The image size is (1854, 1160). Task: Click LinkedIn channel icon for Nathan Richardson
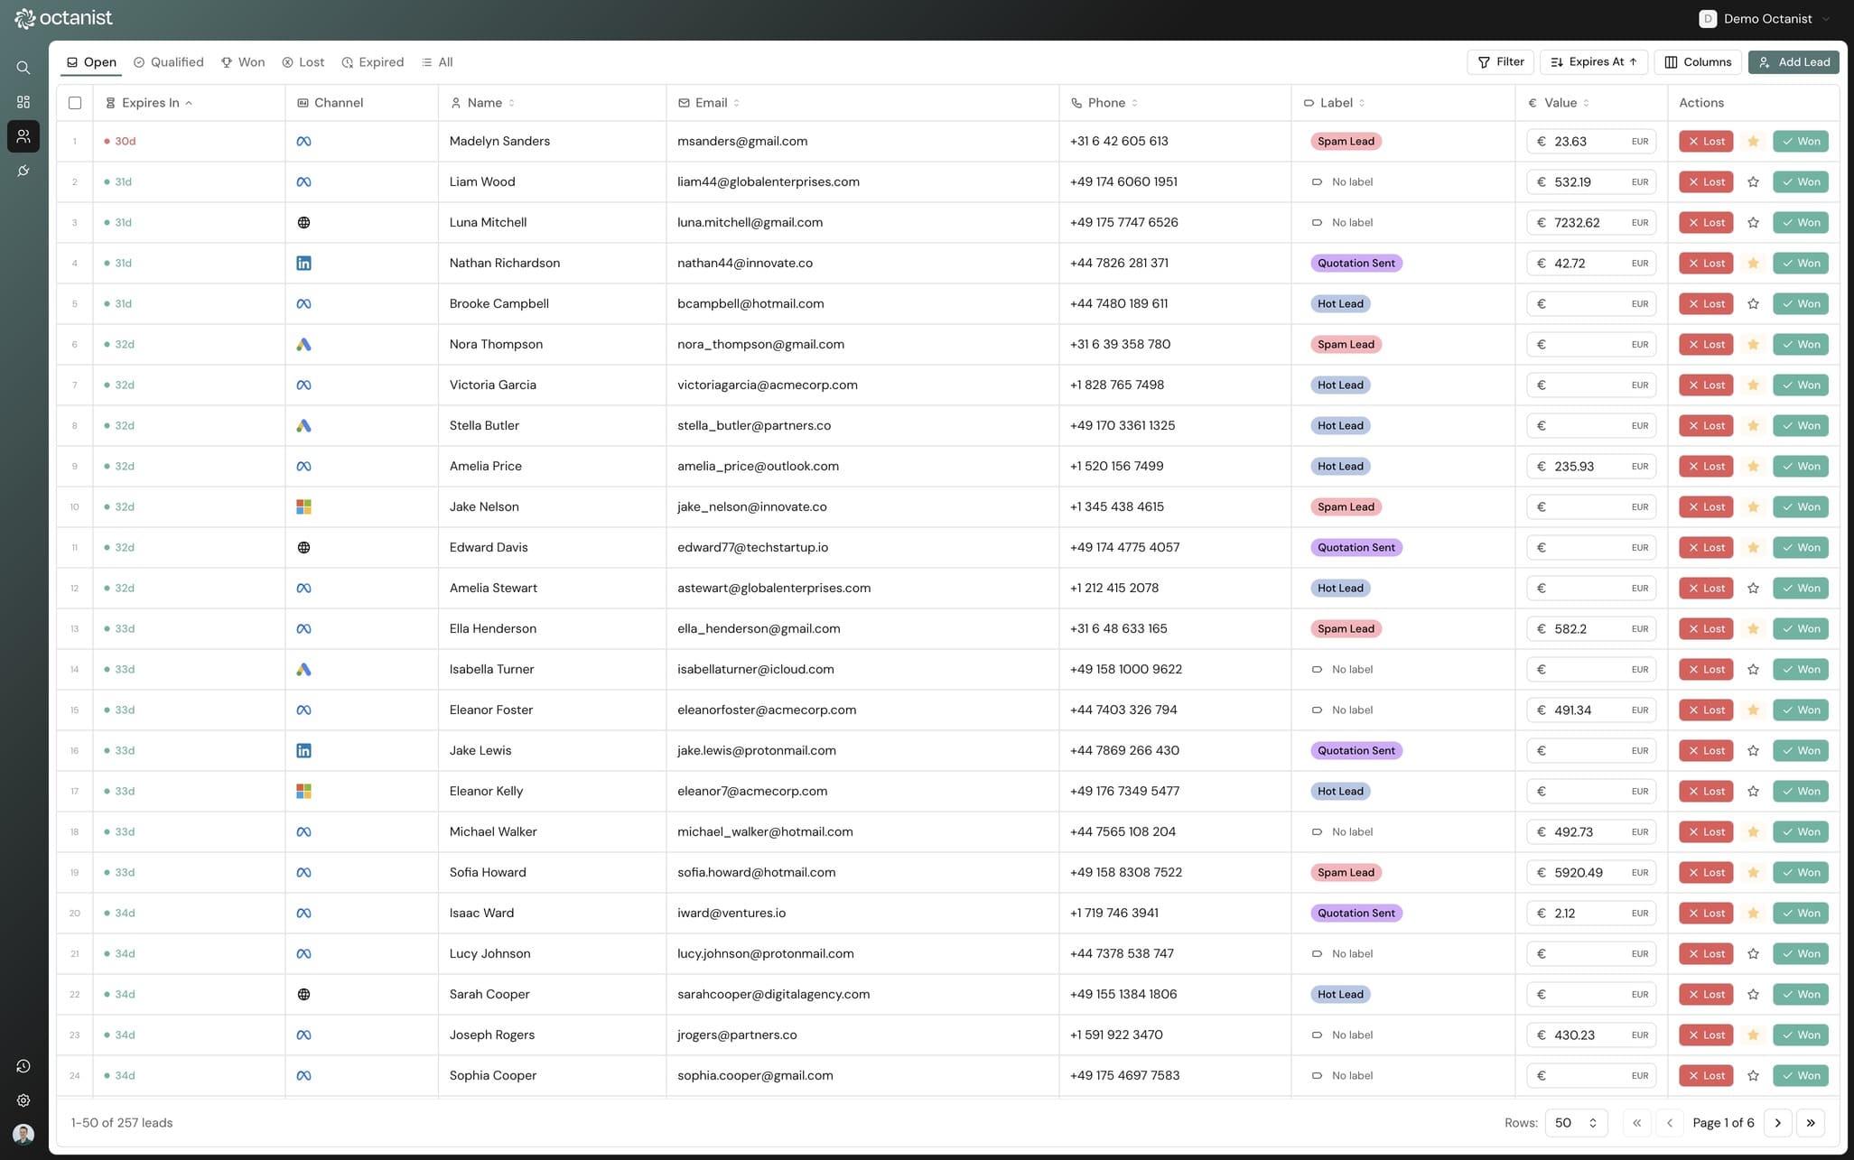303,264
